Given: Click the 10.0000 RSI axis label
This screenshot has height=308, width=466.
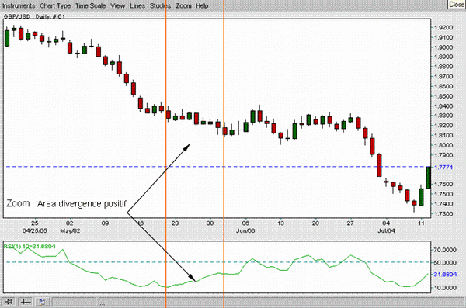Looking at the screenshot, I should click(445, 288).
